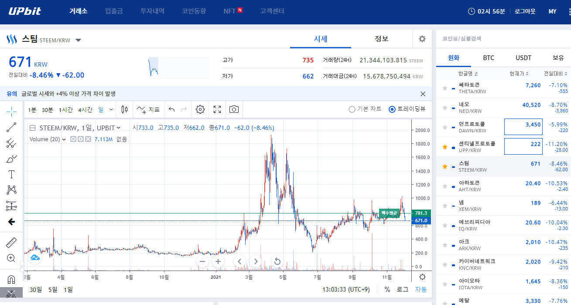
Task: Select the long position forecasting tool
Action: 11,206
